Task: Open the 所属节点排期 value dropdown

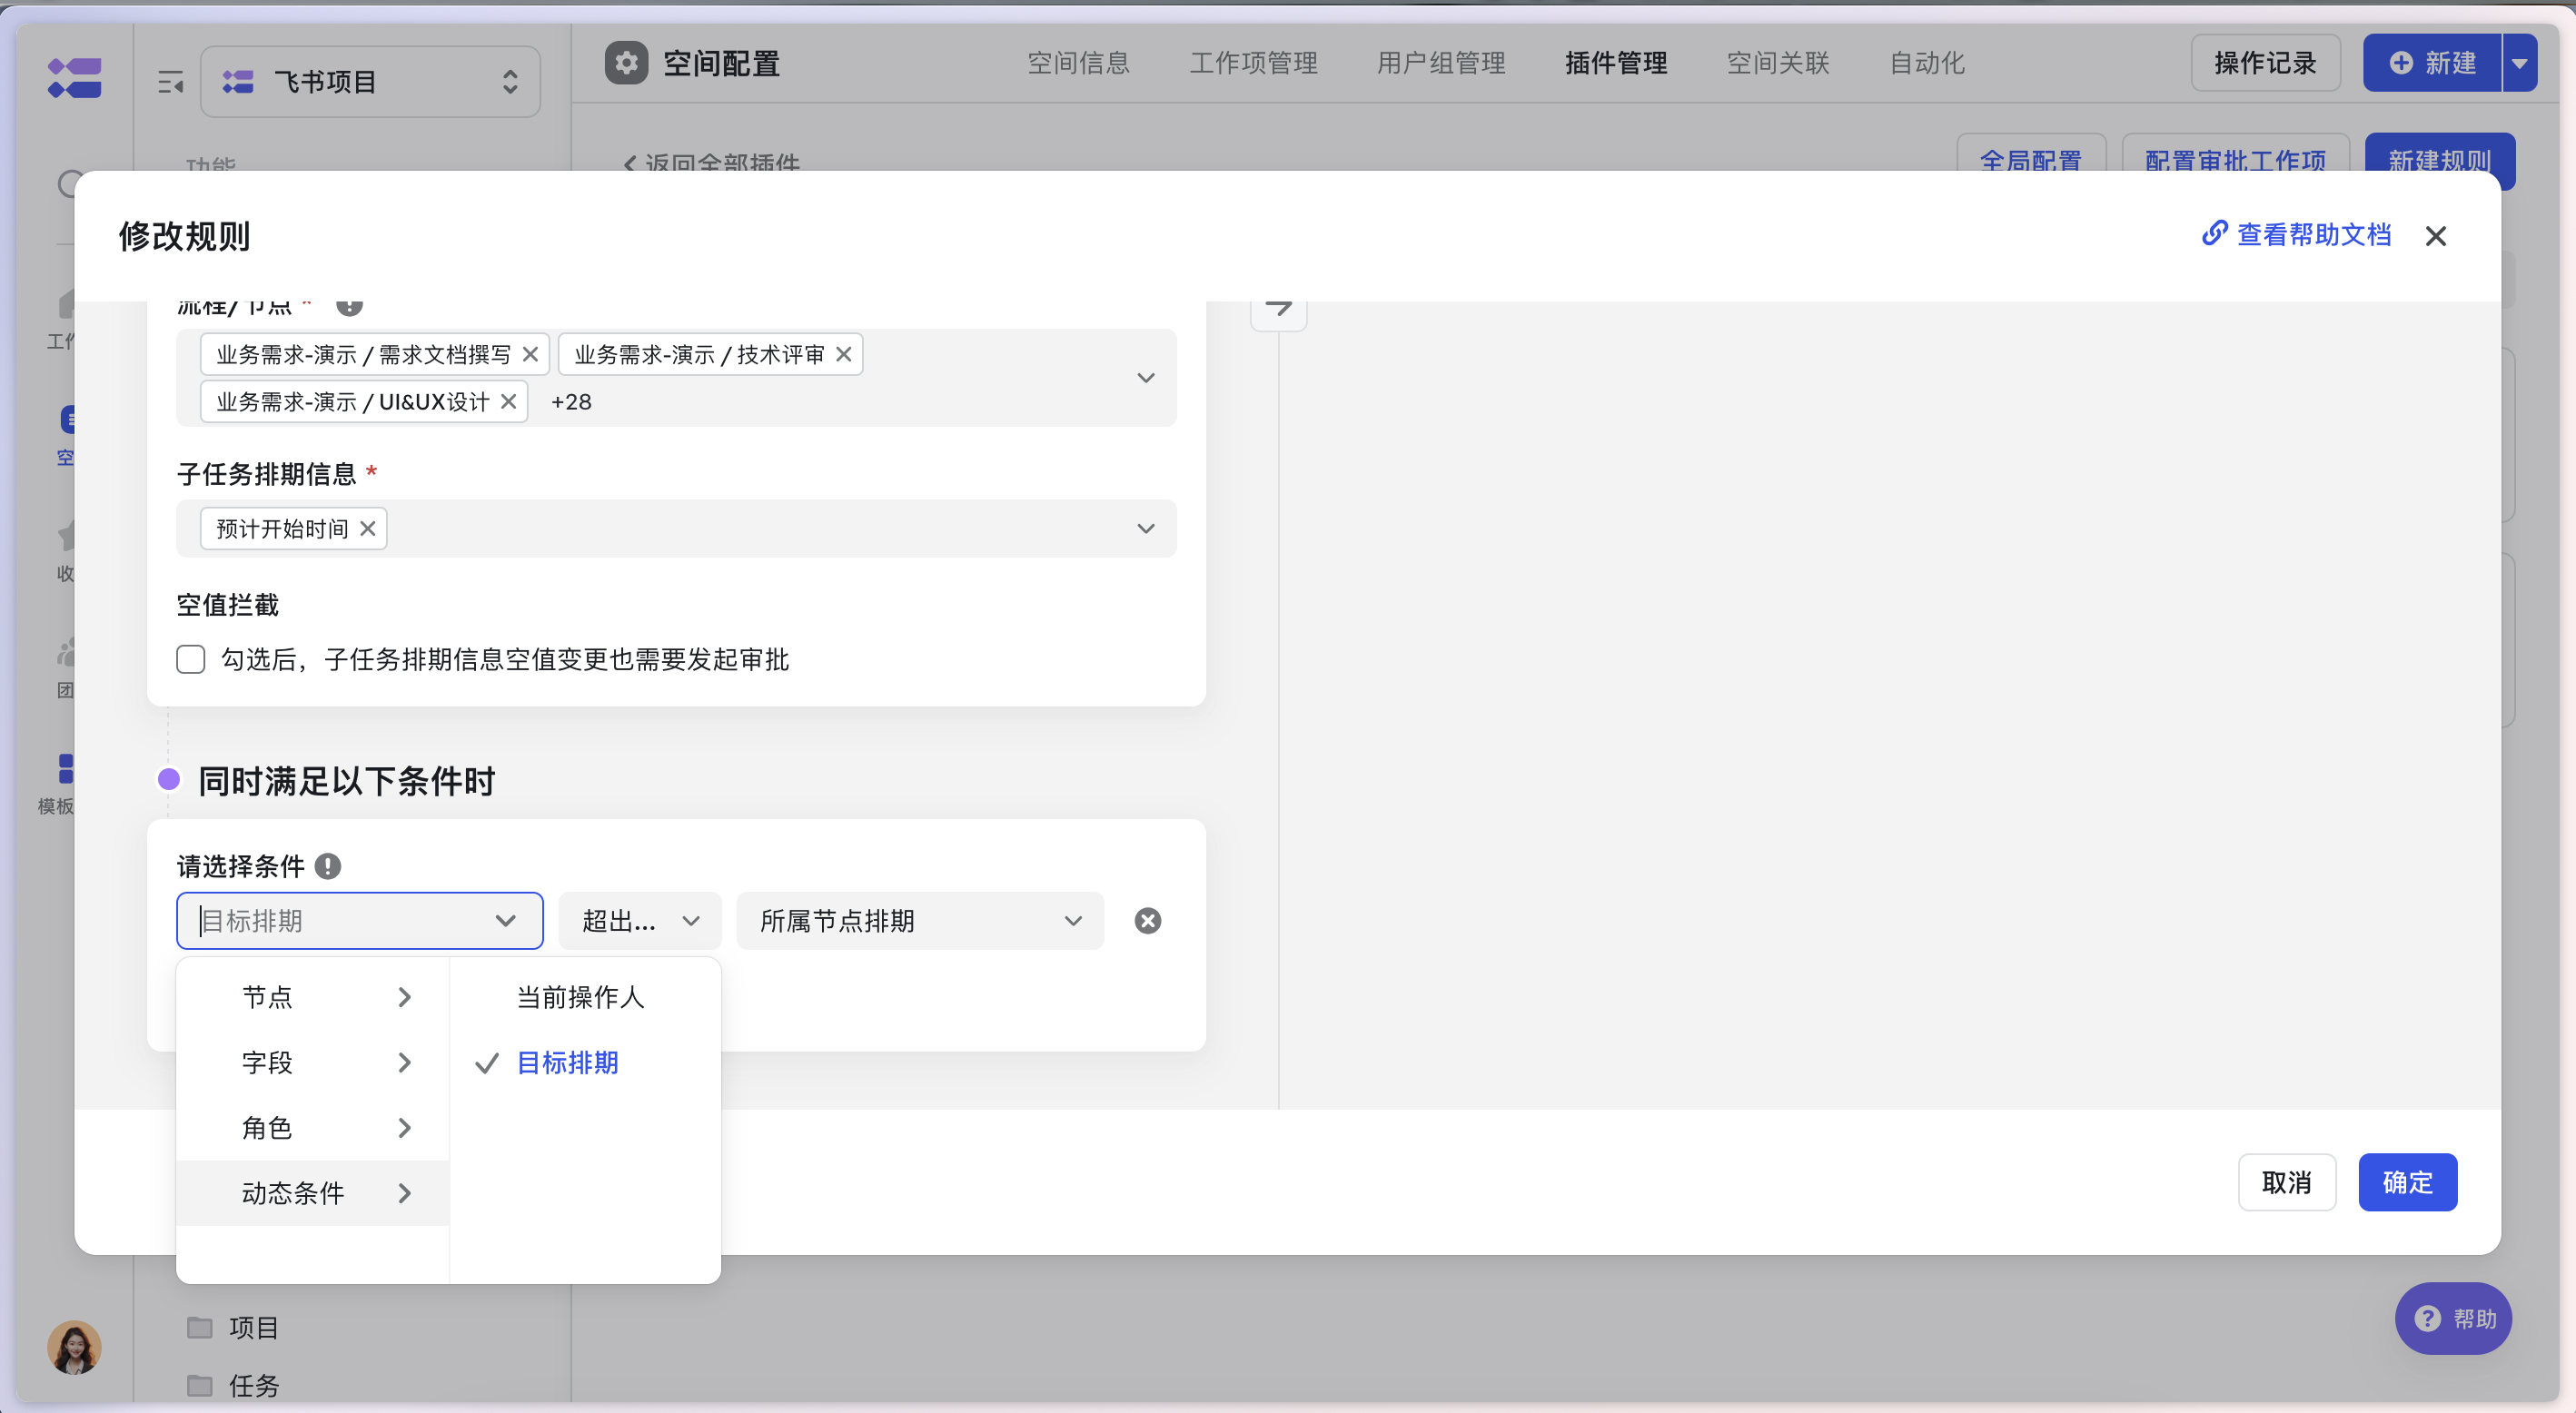Action: pos(920,920)
